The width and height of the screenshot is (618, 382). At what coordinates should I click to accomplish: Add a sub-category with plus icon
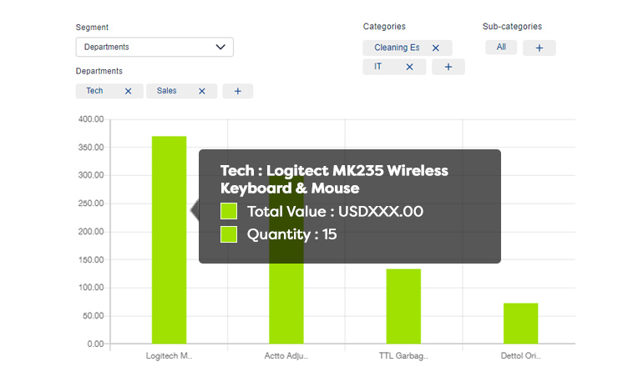point(539,48)
